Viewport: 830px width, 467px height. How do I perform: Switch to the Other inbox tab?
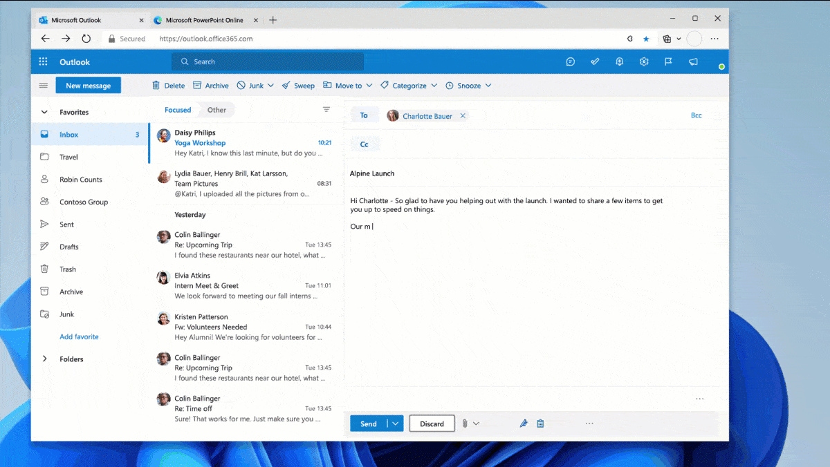[216, 109]
